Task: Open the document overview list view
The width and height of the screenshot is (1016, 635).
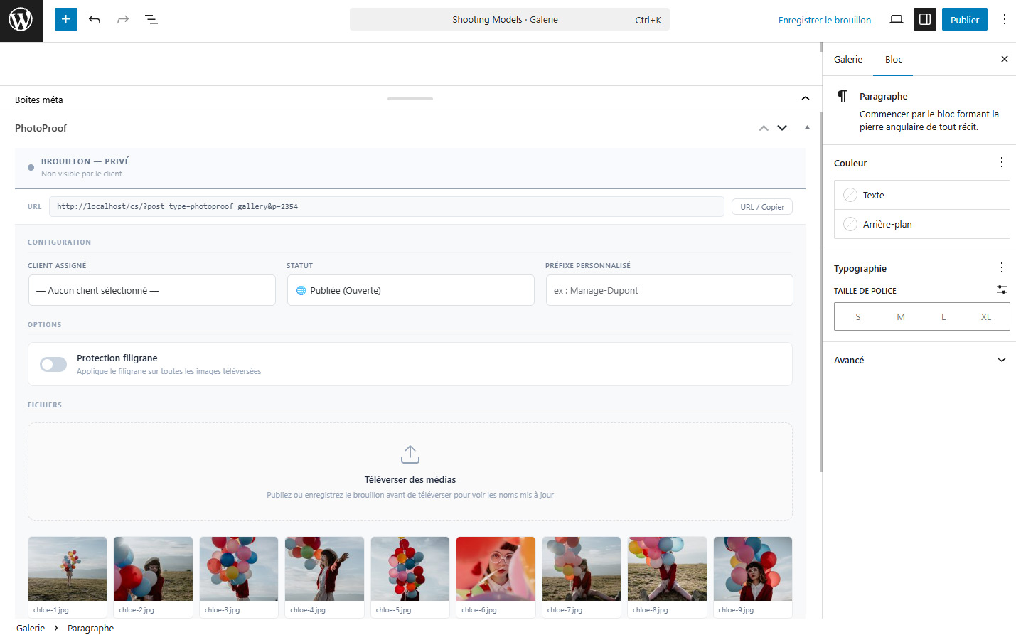Action: point(151,19)
